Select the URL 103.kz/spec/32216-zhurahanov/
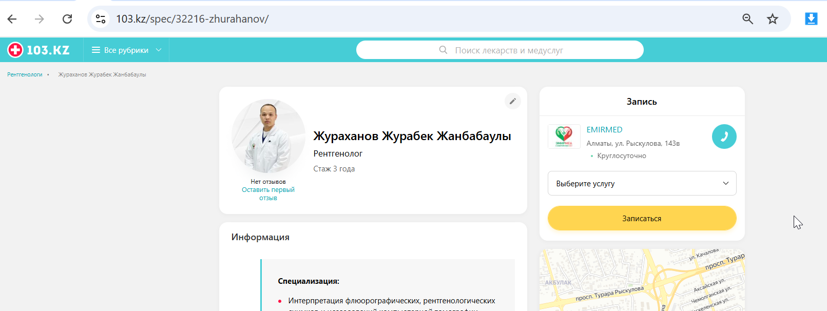827x311 pixels. coord(192,19)
